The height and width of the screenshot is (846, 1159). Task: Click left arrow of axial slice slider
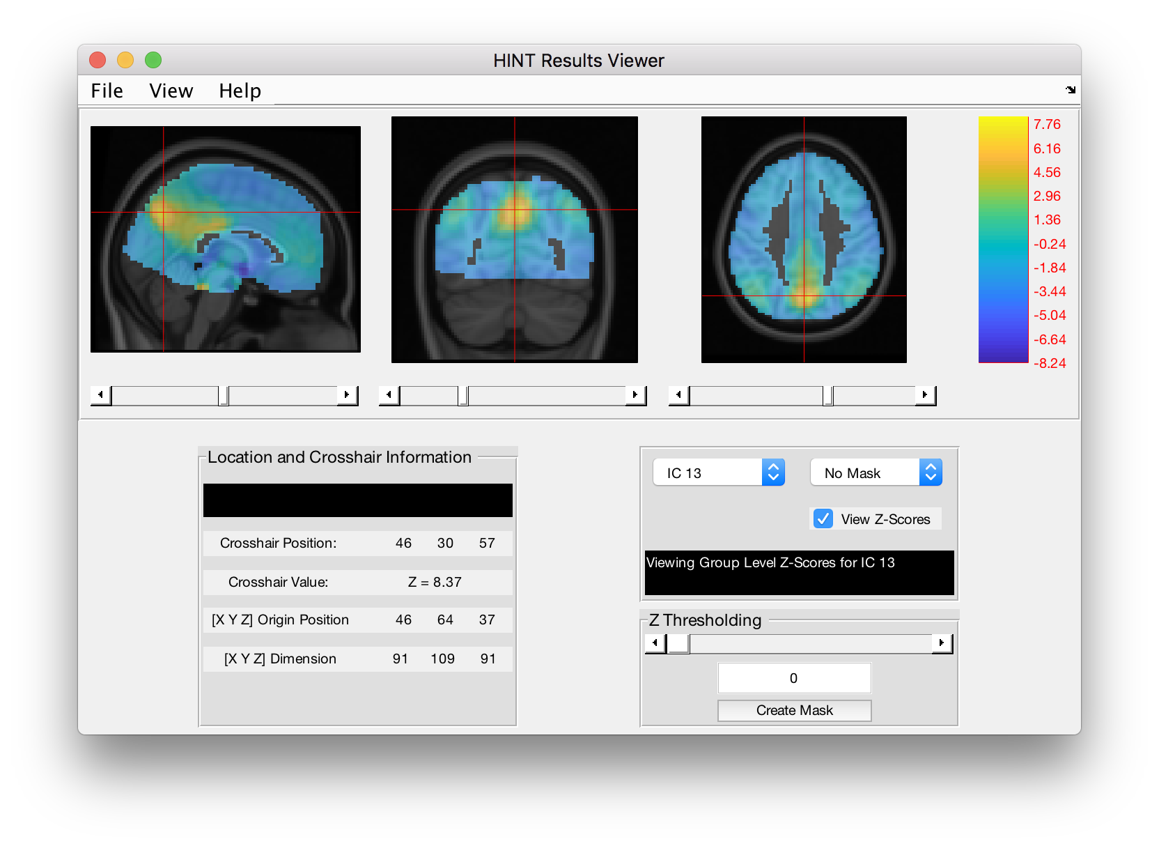679,395
